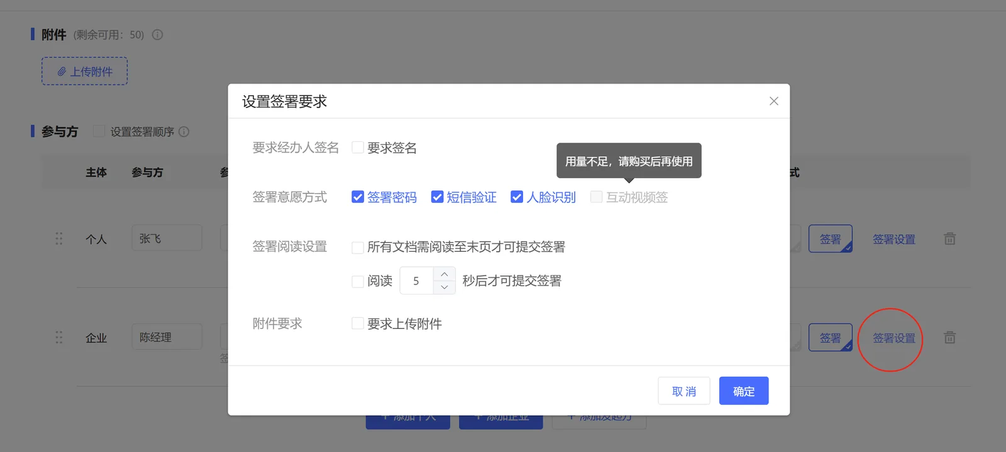The height and width of the screenshot is (452, 1006).
Task: Click the 陈经理 name field
Action: pyautogui.click(x=167, y=337)
